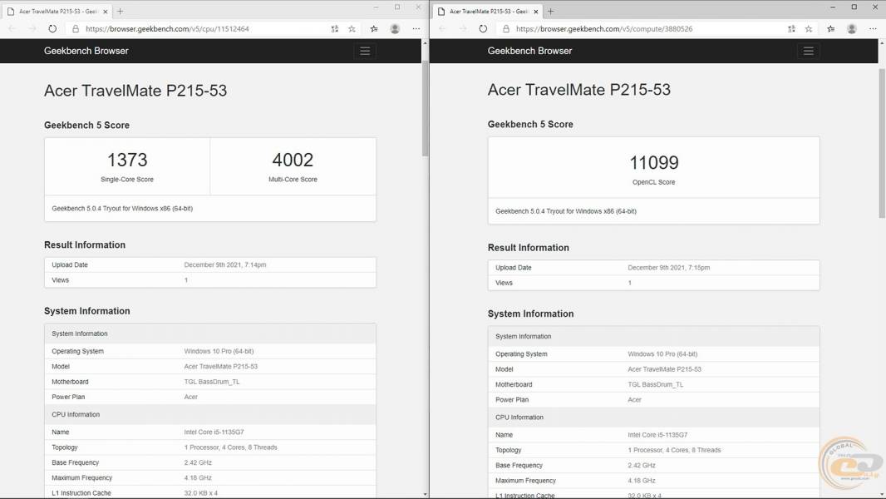This screenshot has width=886, height=499.
Task: Click vertical scrollbar thumb in left window
Action: click(x=425, y=107)
